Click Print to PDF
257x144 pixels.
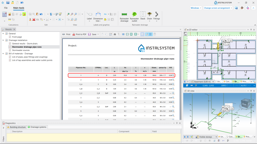(x=79, y=34)
